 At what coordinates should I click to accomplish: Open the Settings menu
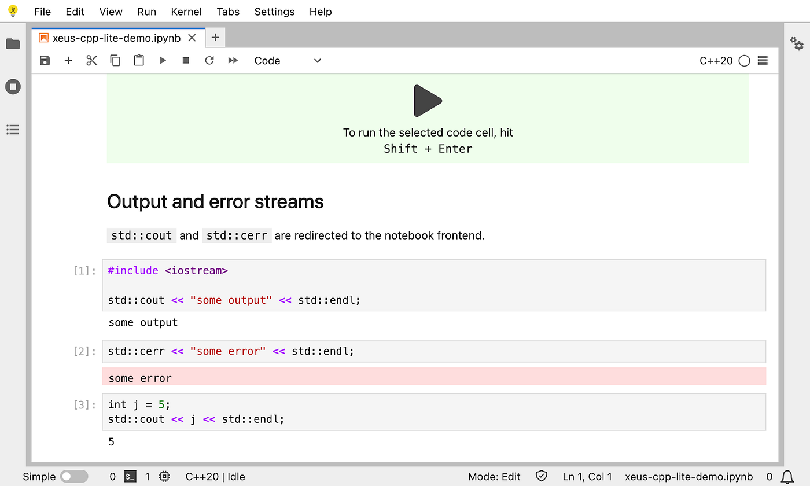pyautogui.click(x=274, y=12)
